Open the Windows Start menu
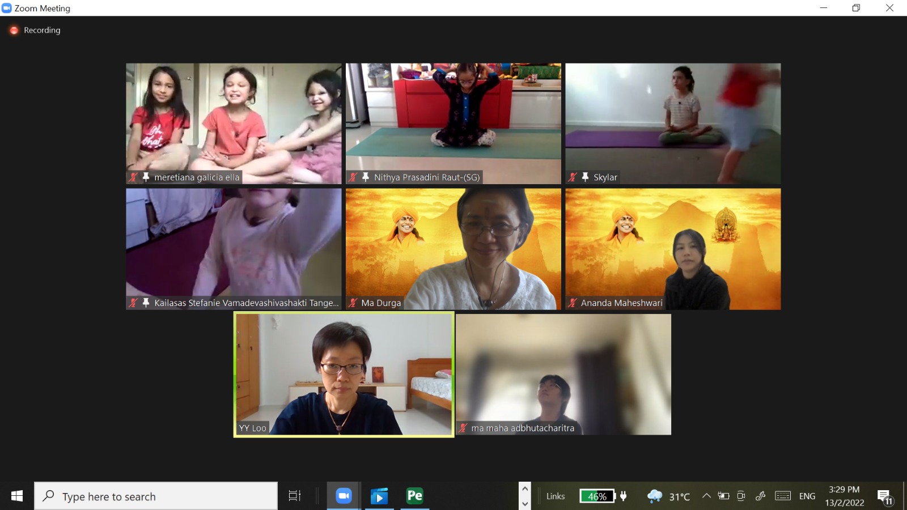The width and height of the screenshot is (907, 510). [x=17, y=496]
